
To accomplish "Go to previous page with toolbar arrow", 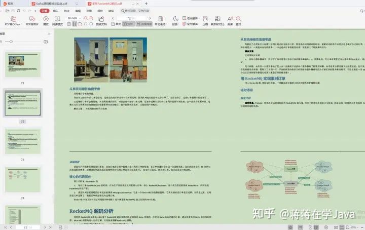I will click(113, 18).
